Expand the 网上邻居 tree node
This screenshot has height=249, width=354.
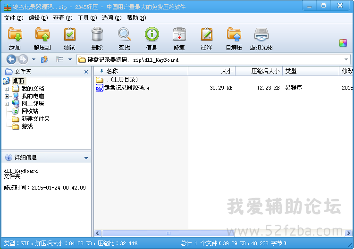[7, 104]
